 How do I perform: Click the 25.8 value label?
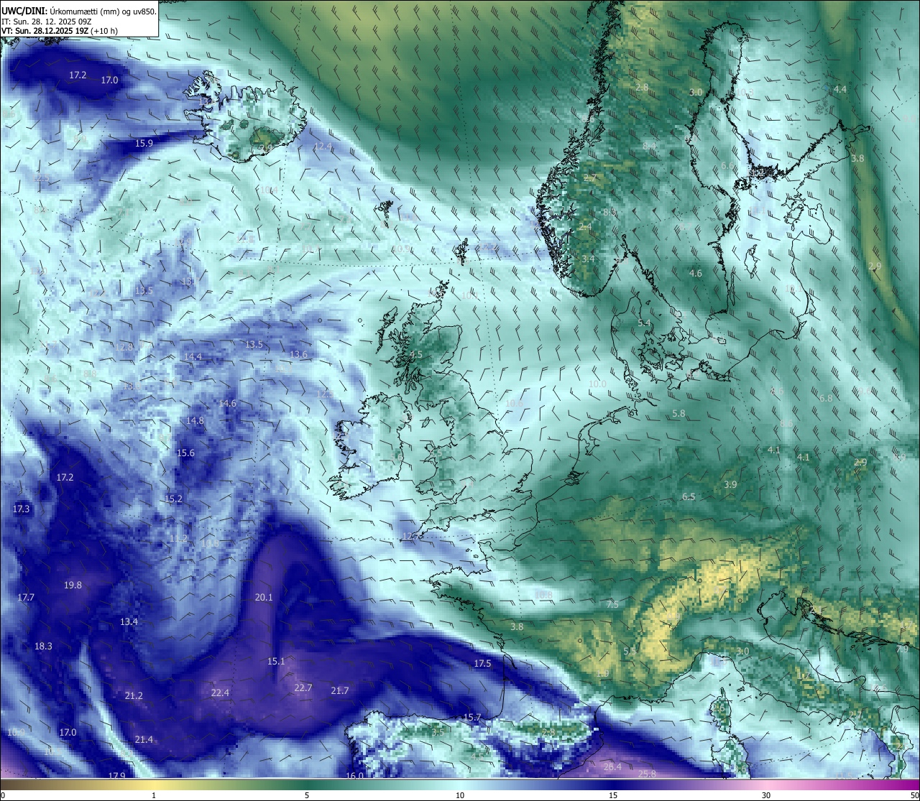pos(647,774)
